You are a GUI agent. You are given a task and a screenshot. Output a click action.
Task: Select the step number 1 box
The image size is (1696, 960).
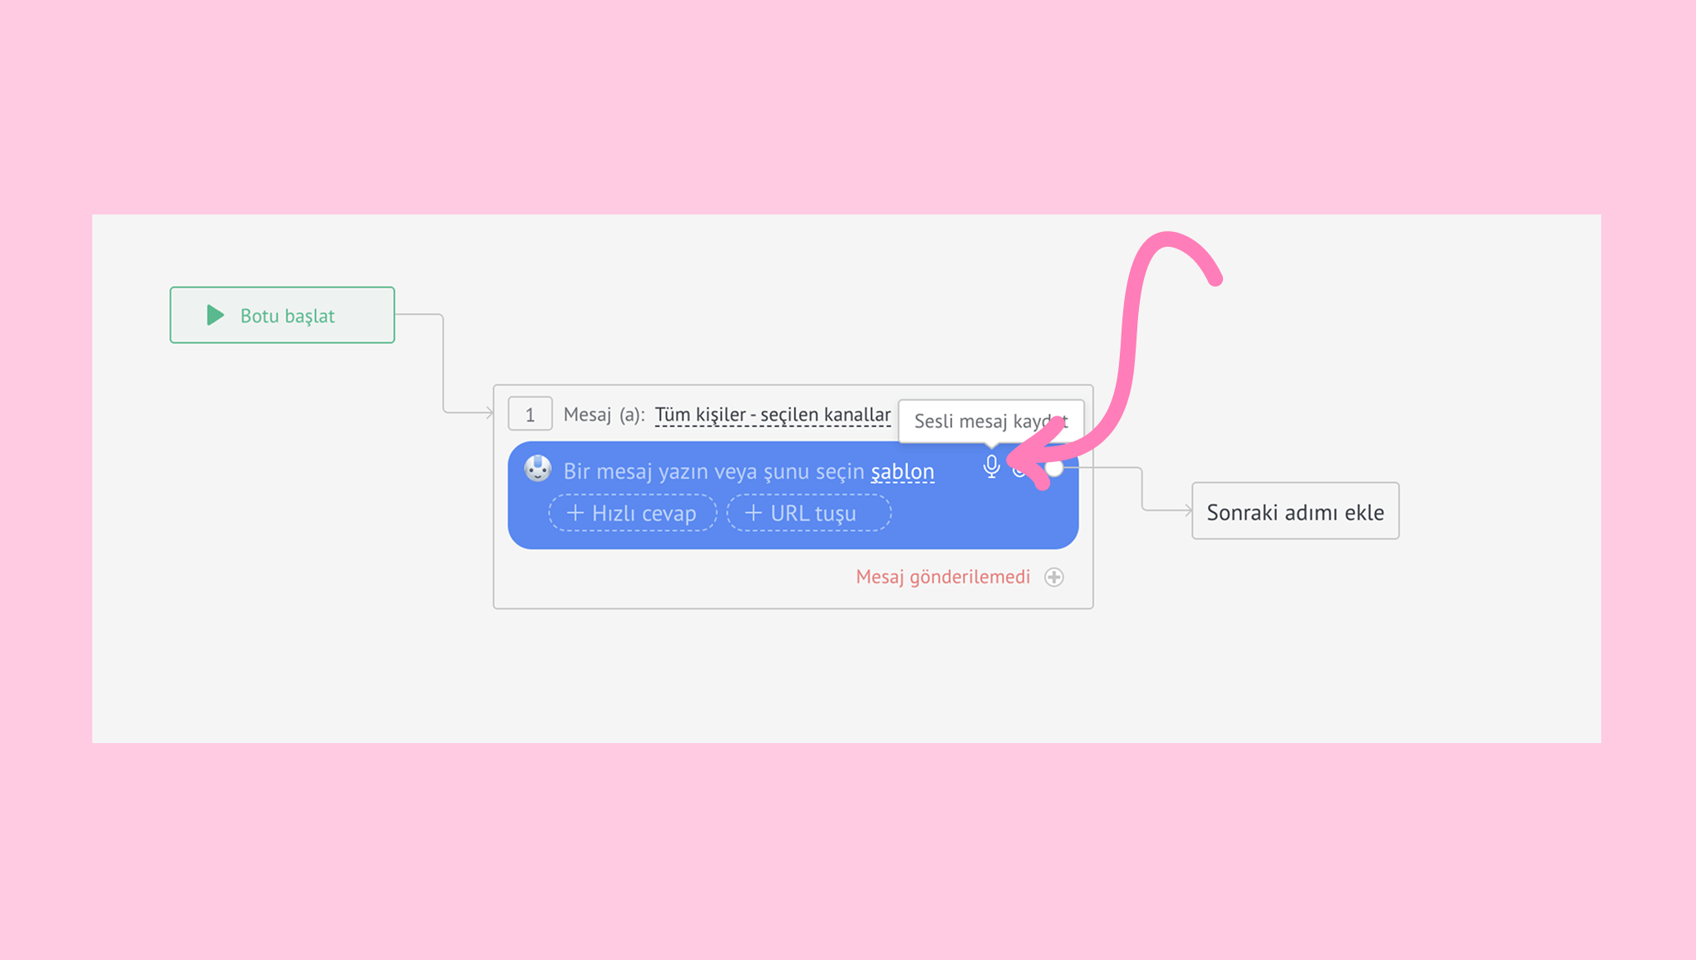point(530,414)
